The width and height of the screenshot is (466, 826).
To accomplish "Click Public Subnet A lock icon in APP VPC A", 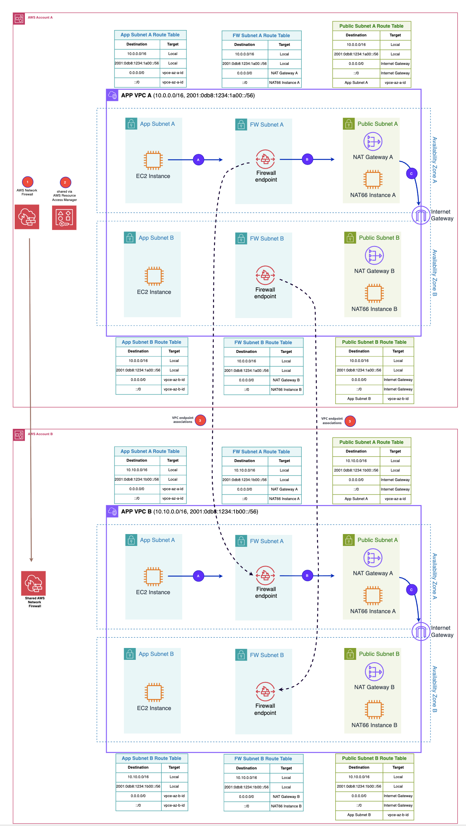I will click(349, 124).
